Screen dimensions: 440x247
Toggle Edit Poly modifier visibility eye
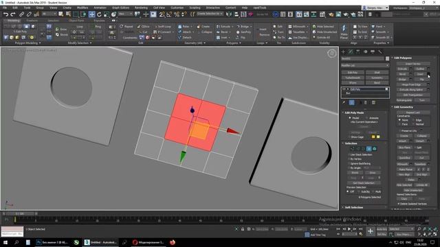tap(344, 89)
